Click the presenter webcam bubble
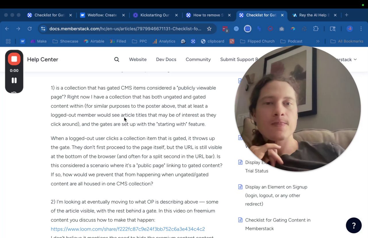Screen dimensions: 368x238 [x=298, y=108]
